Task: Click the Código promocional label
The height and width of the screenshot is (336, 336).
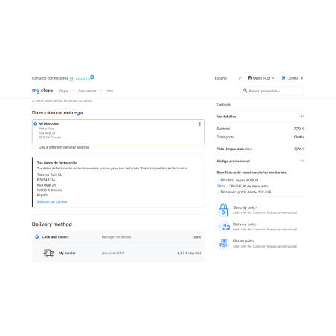Action: (233, 161)
